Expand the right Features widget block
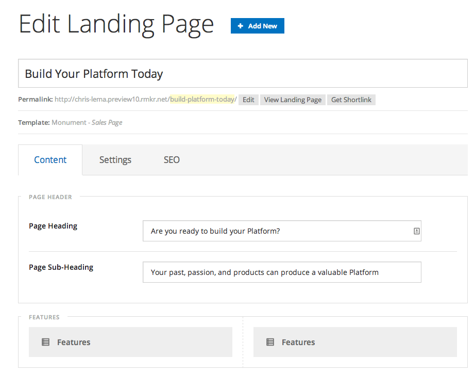This screenshot has width=475, height=374. (355, 342)
